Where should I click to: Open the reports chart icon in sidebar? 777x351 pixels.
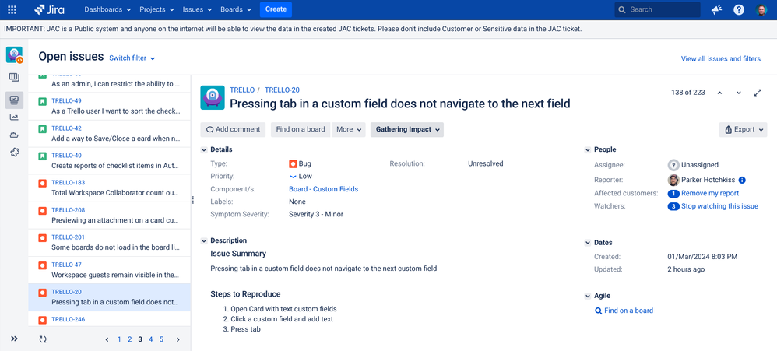pyautogui.click(x=14, y=118)
